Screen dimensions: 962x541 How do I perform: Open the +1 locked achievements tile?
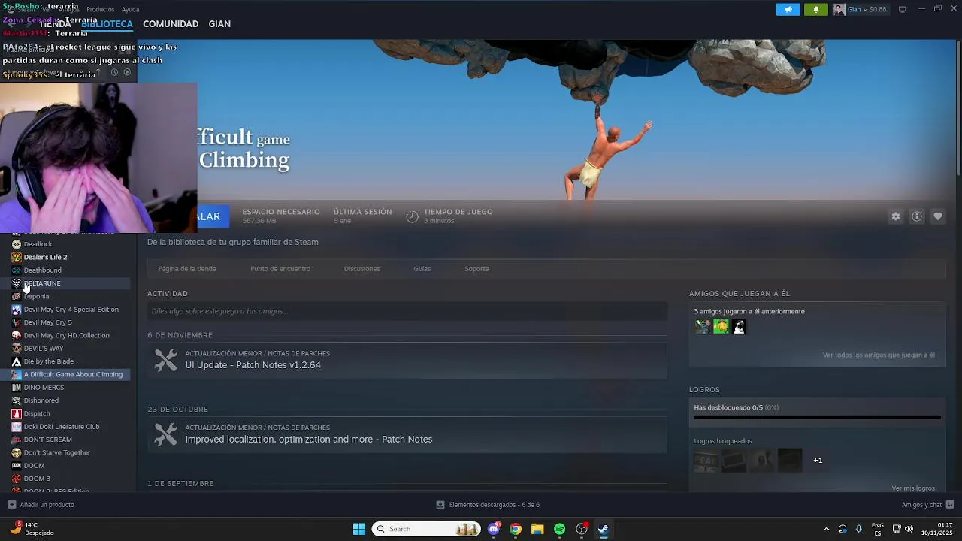pos(818,461)
